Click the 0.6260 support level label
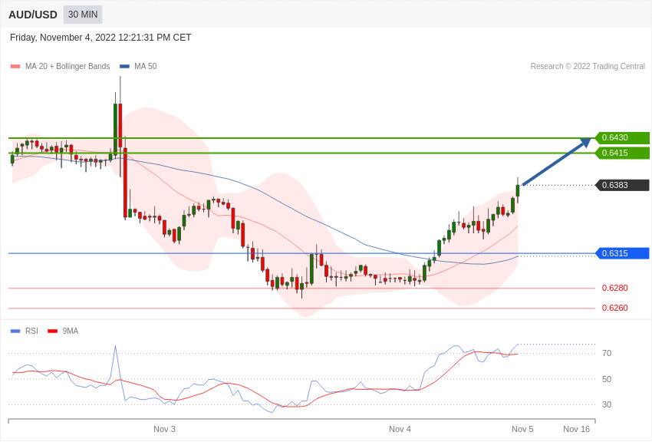 coord(615,308)
